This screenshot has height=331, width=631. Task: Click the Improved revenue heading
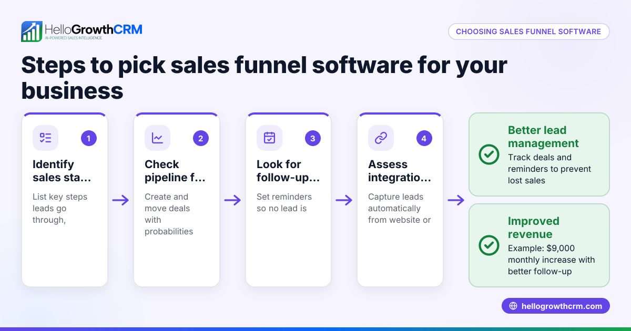(534, 227)
